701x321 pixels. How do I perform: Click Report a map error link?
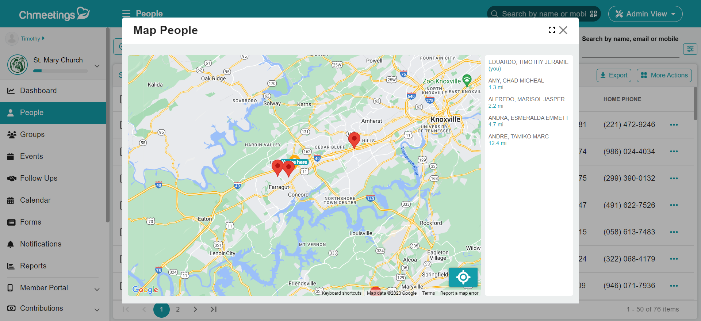(x=459, y=293)
